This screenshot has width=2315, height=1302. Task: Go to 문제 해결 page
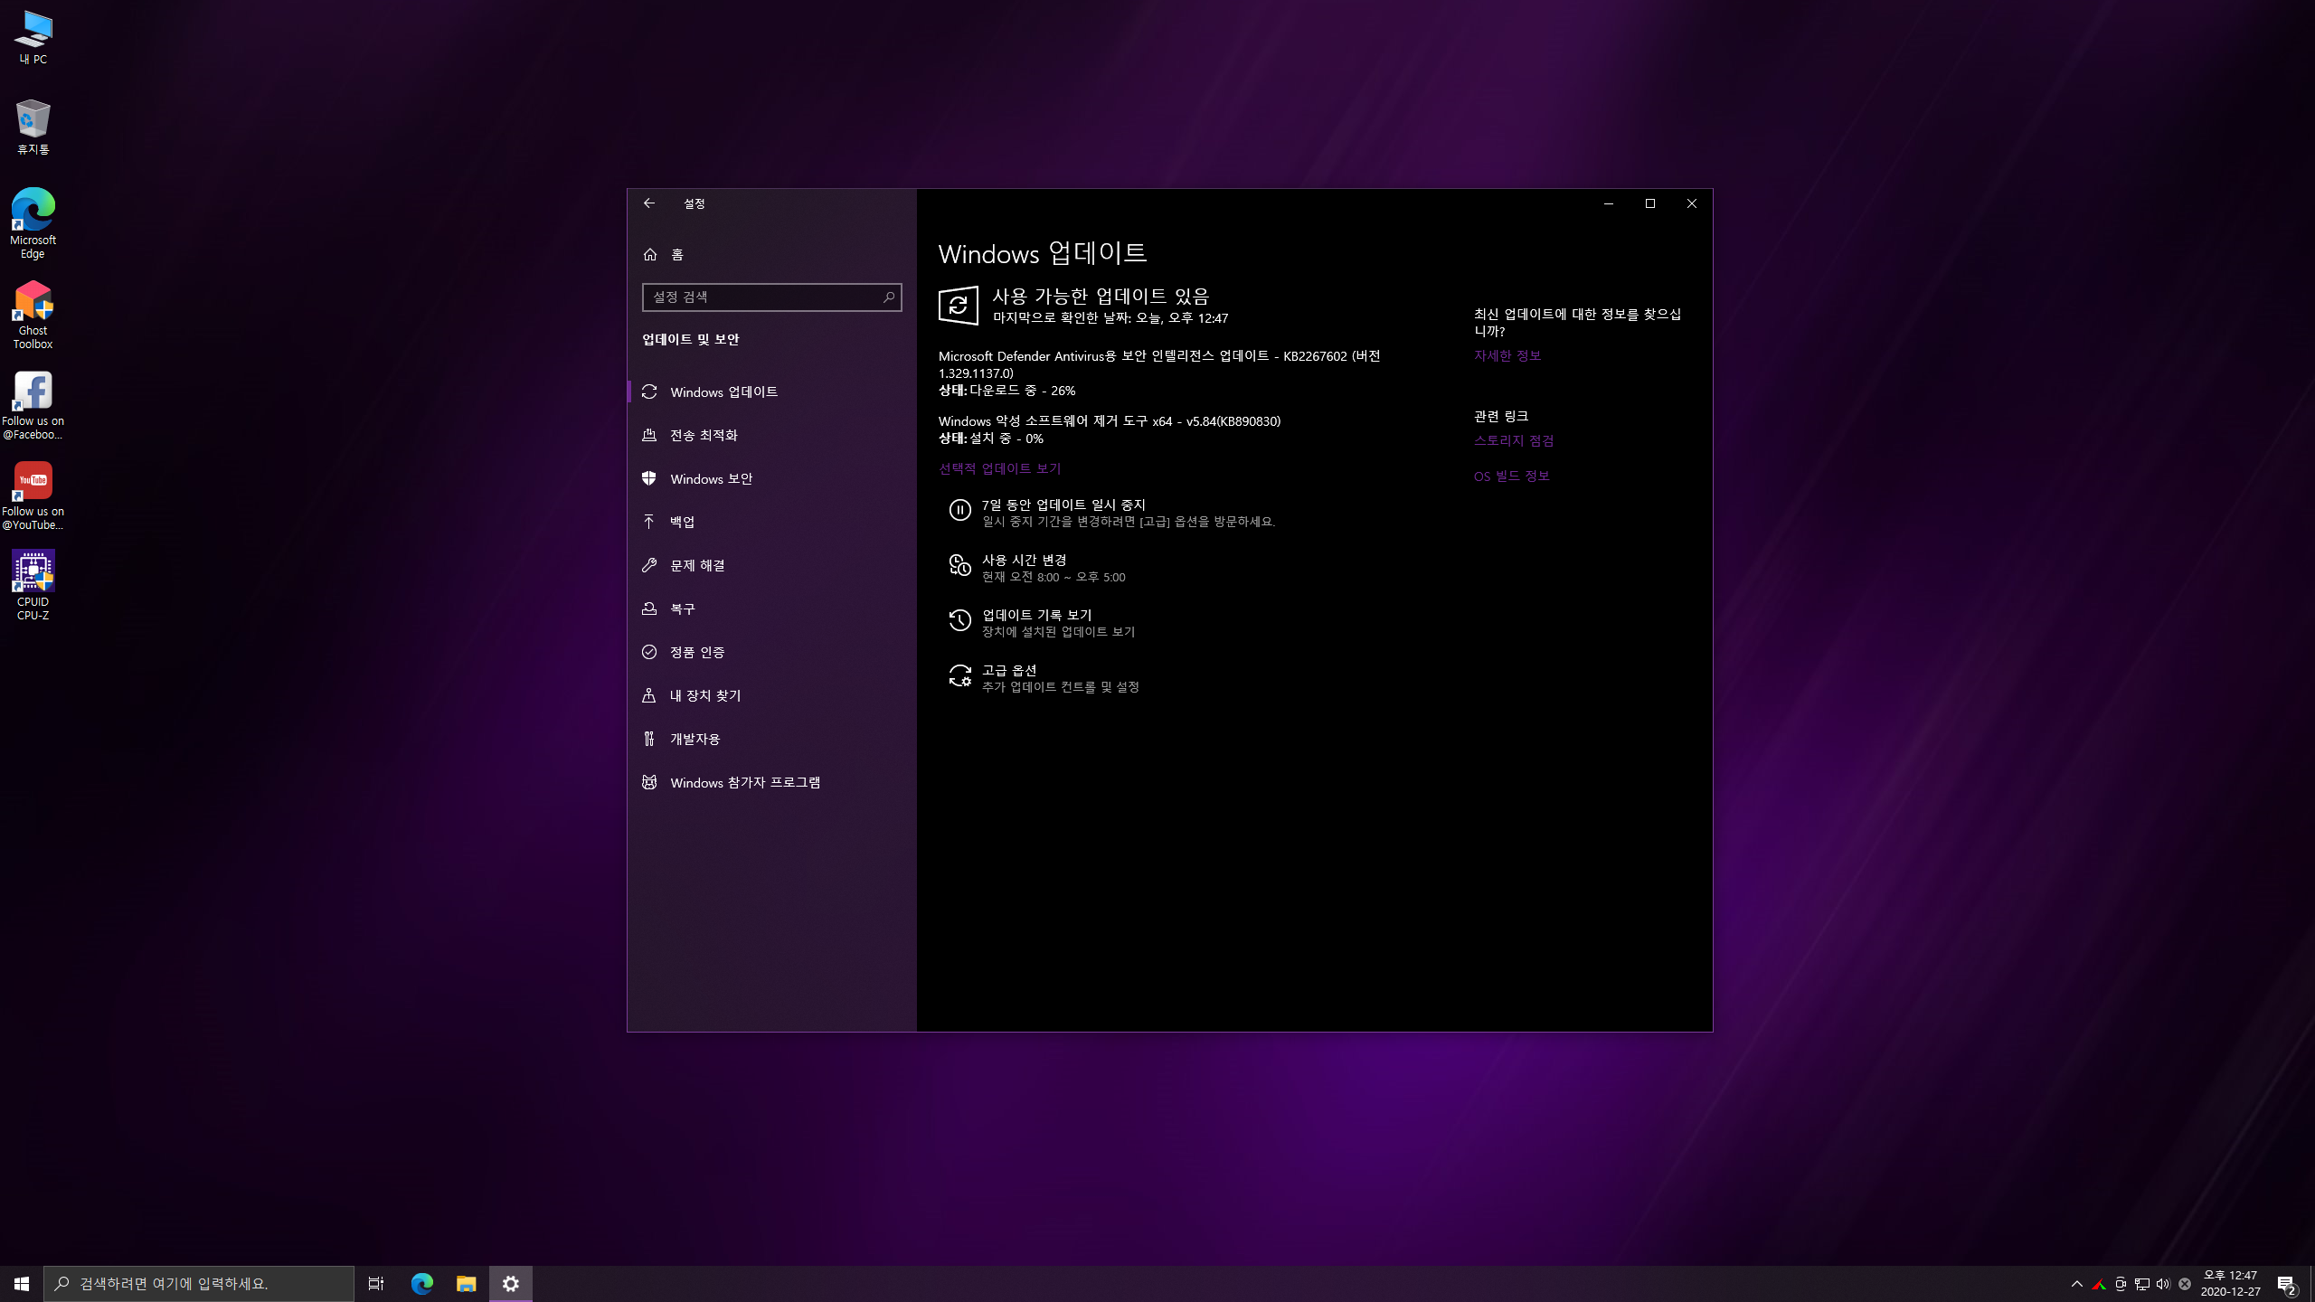pos(697,566)
